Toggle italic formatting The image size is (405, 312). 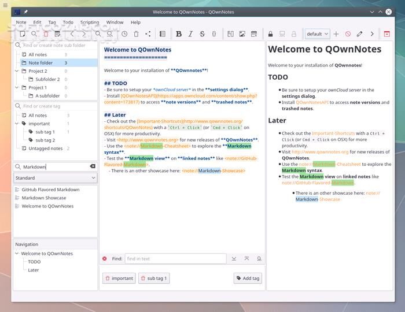190,34
